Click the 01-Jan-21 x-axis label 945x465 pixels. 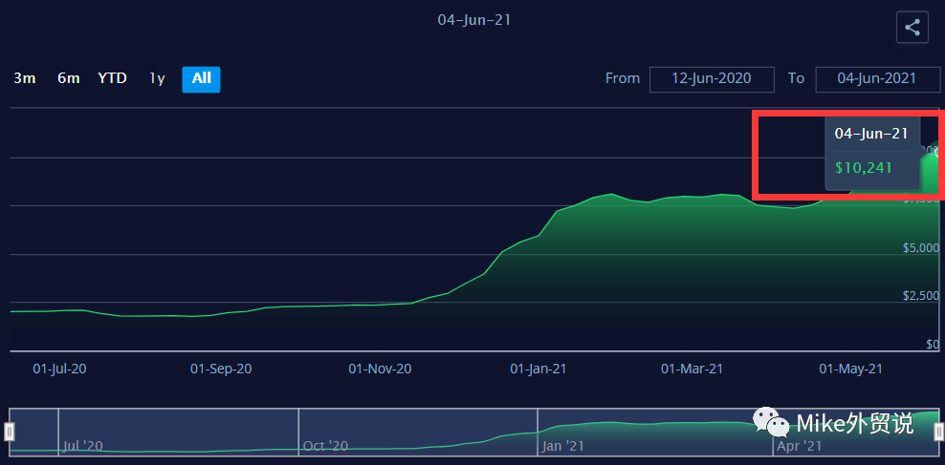537,369
